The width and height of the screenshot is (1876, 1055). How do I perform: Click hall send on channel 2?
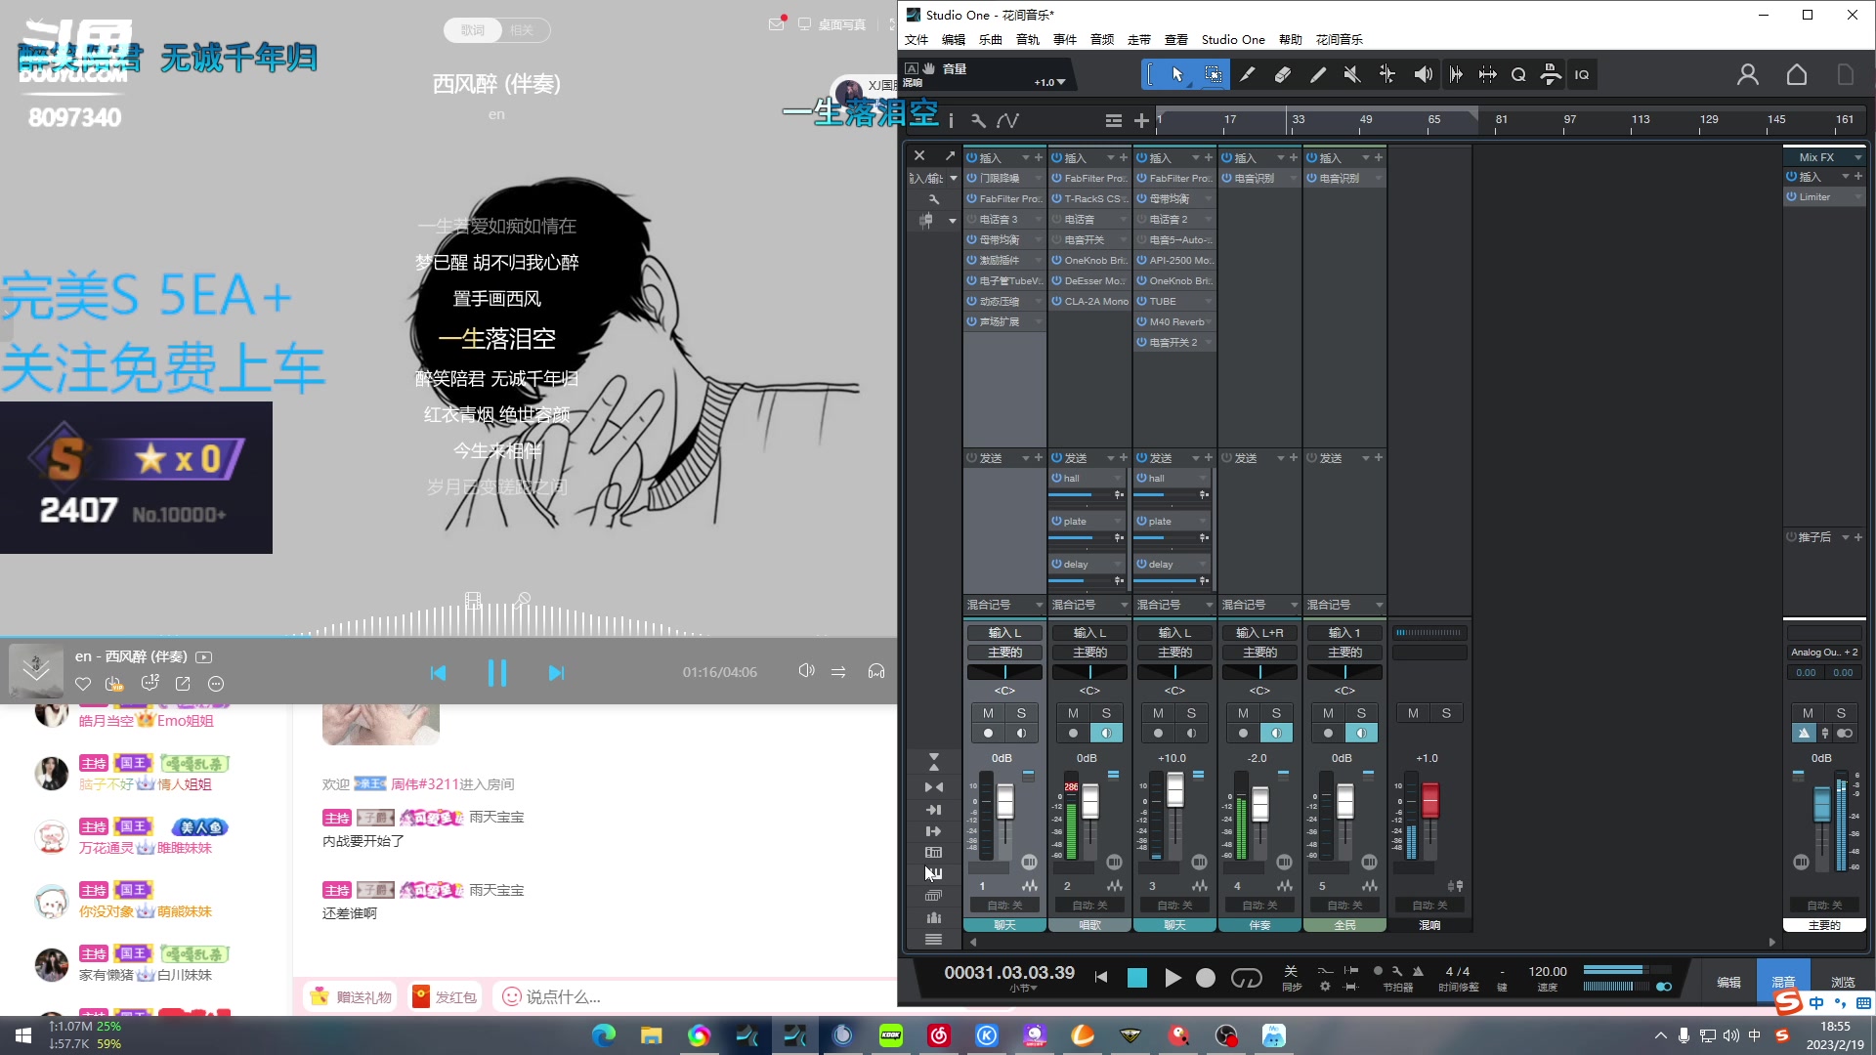(x=1087, y=478)
